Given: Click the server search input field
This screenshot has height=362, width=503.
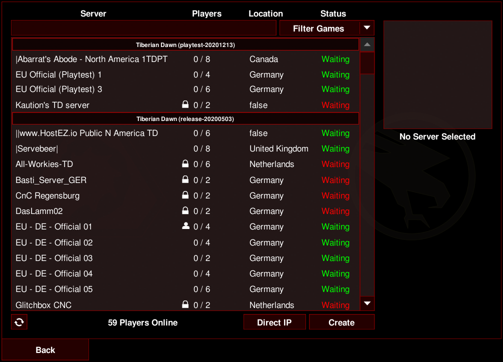Looking at the screenshot, I should (143, 28).
